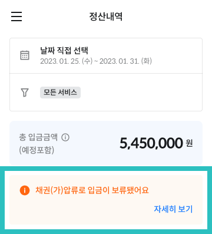Open the 자세히 보기 link
Image resolution: width=212 pixels, height=234 pixels.
[173, 209]
